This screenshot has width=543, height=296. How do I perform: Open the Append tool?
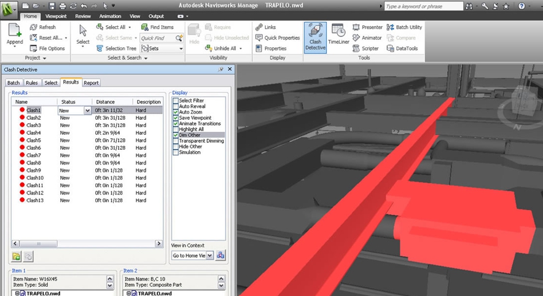[15, 36]
